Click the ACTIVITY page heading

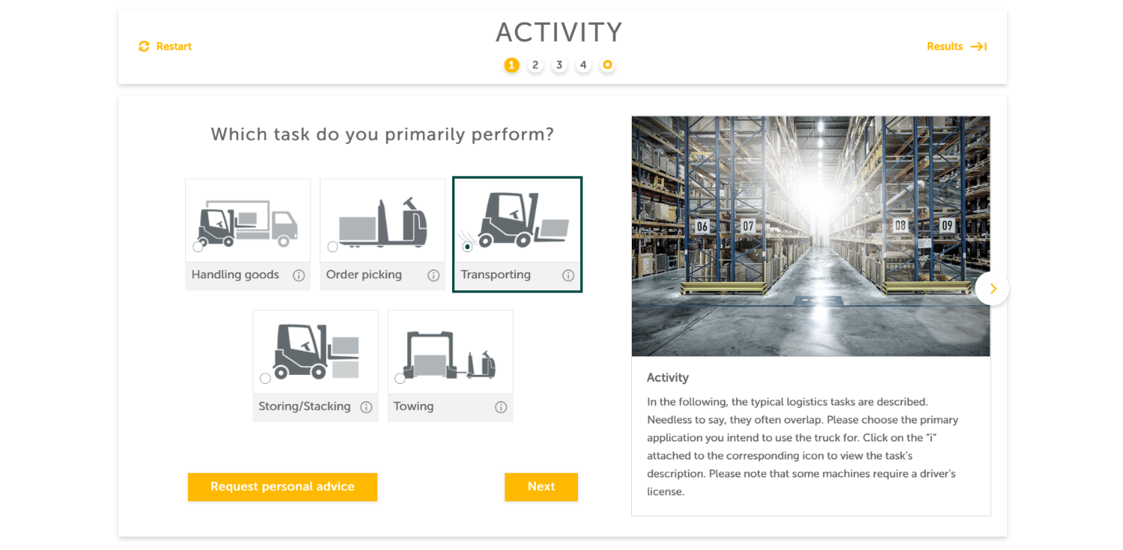[559, 32]
